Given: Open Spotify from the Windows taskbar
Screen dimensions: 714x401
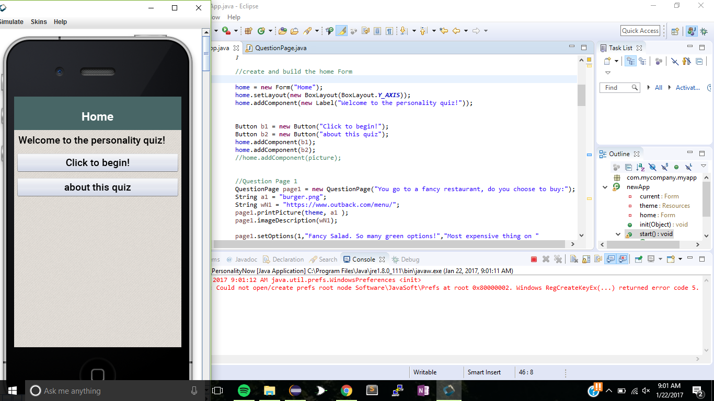Looking at the screenshot, I should pos(244,391).
